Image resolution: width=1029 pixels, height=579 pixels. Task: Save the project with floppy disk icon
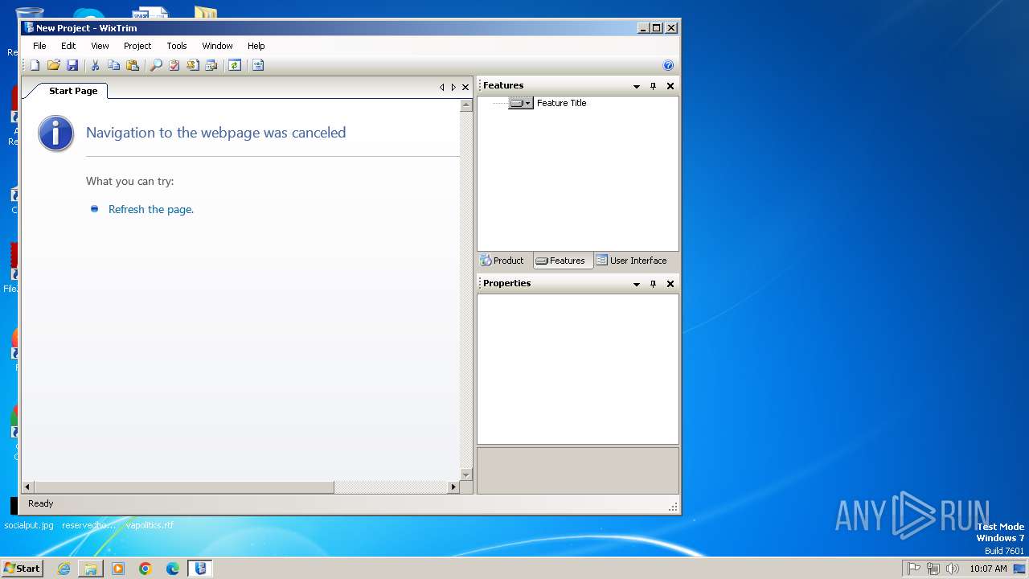coord(72,65)
